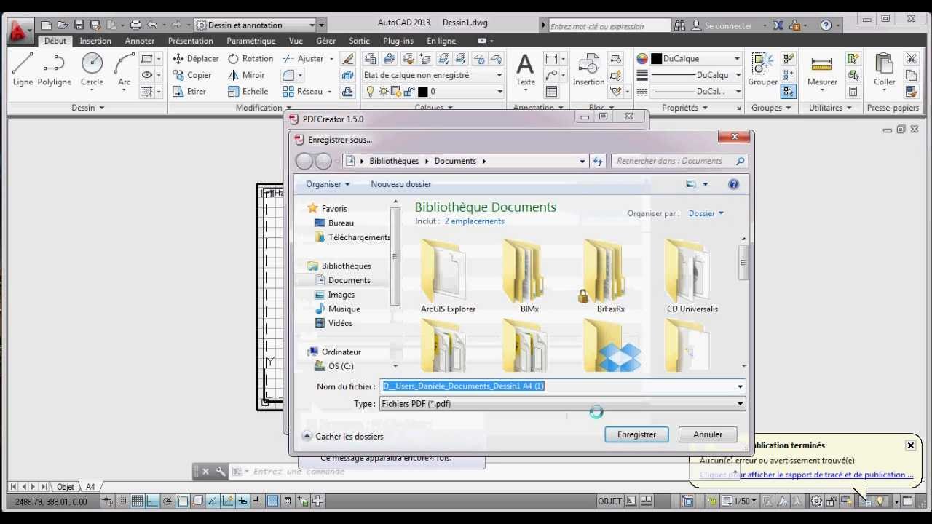This screenshot has width=932, height=524.
Task: Click the black layer color swatch beside layer 0
Action: pos(422,92)
